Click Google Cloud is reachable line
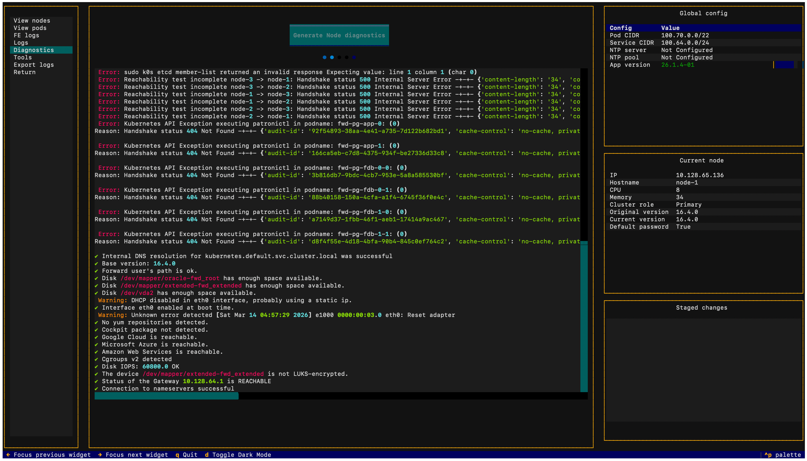 pos(146,337)
